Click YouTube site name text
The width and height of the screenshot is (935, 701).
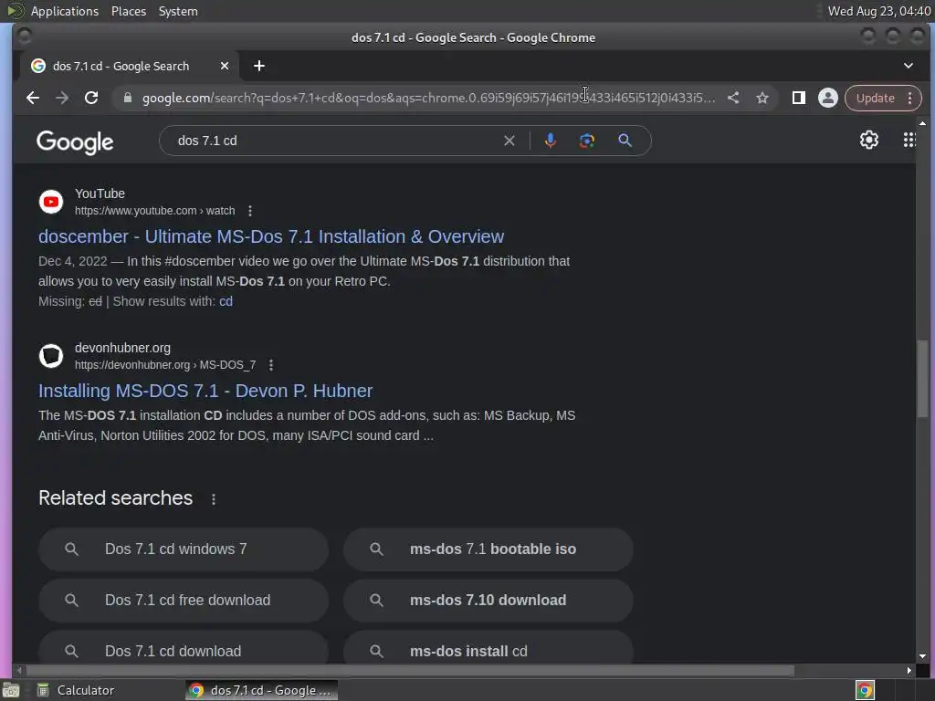point(100,194)
